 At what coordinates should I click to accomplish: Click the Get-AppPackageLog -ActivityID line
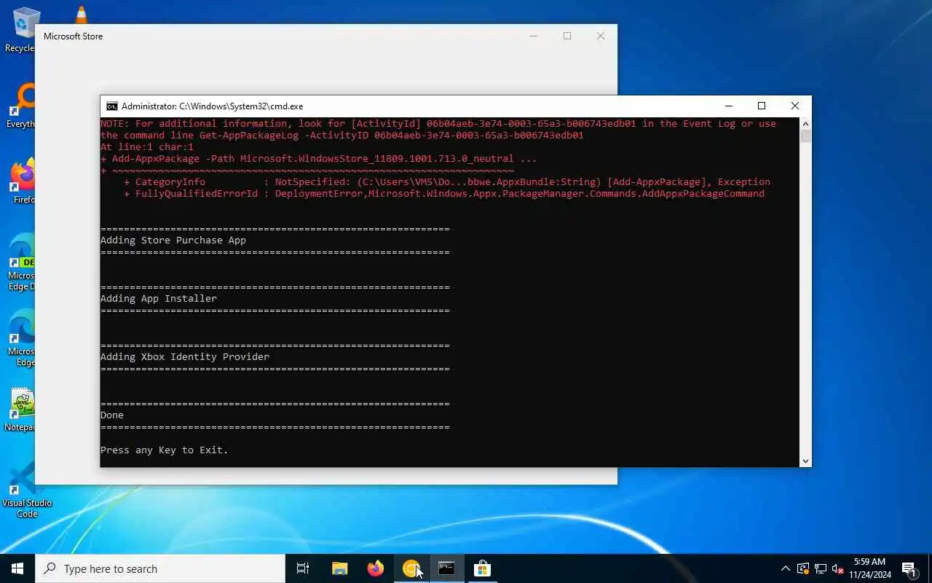point(342,136)
